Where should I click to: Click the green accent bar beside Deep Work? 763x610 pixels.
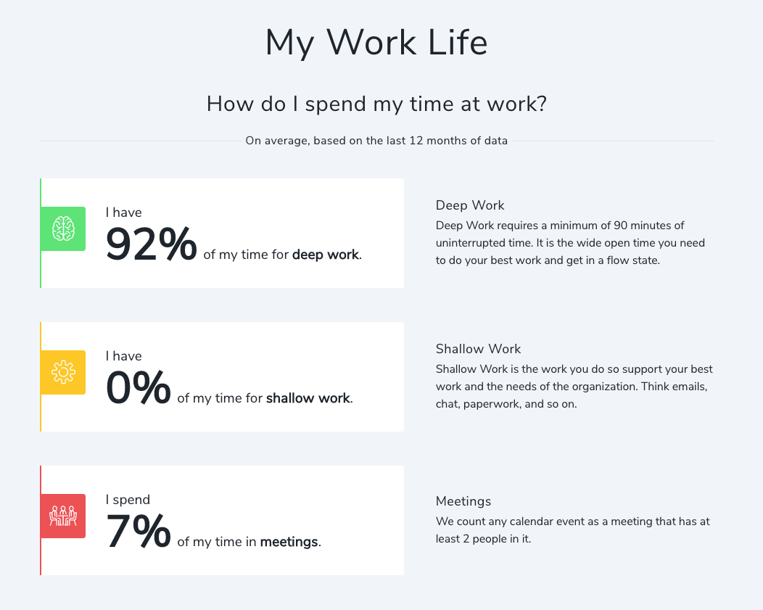41,233
